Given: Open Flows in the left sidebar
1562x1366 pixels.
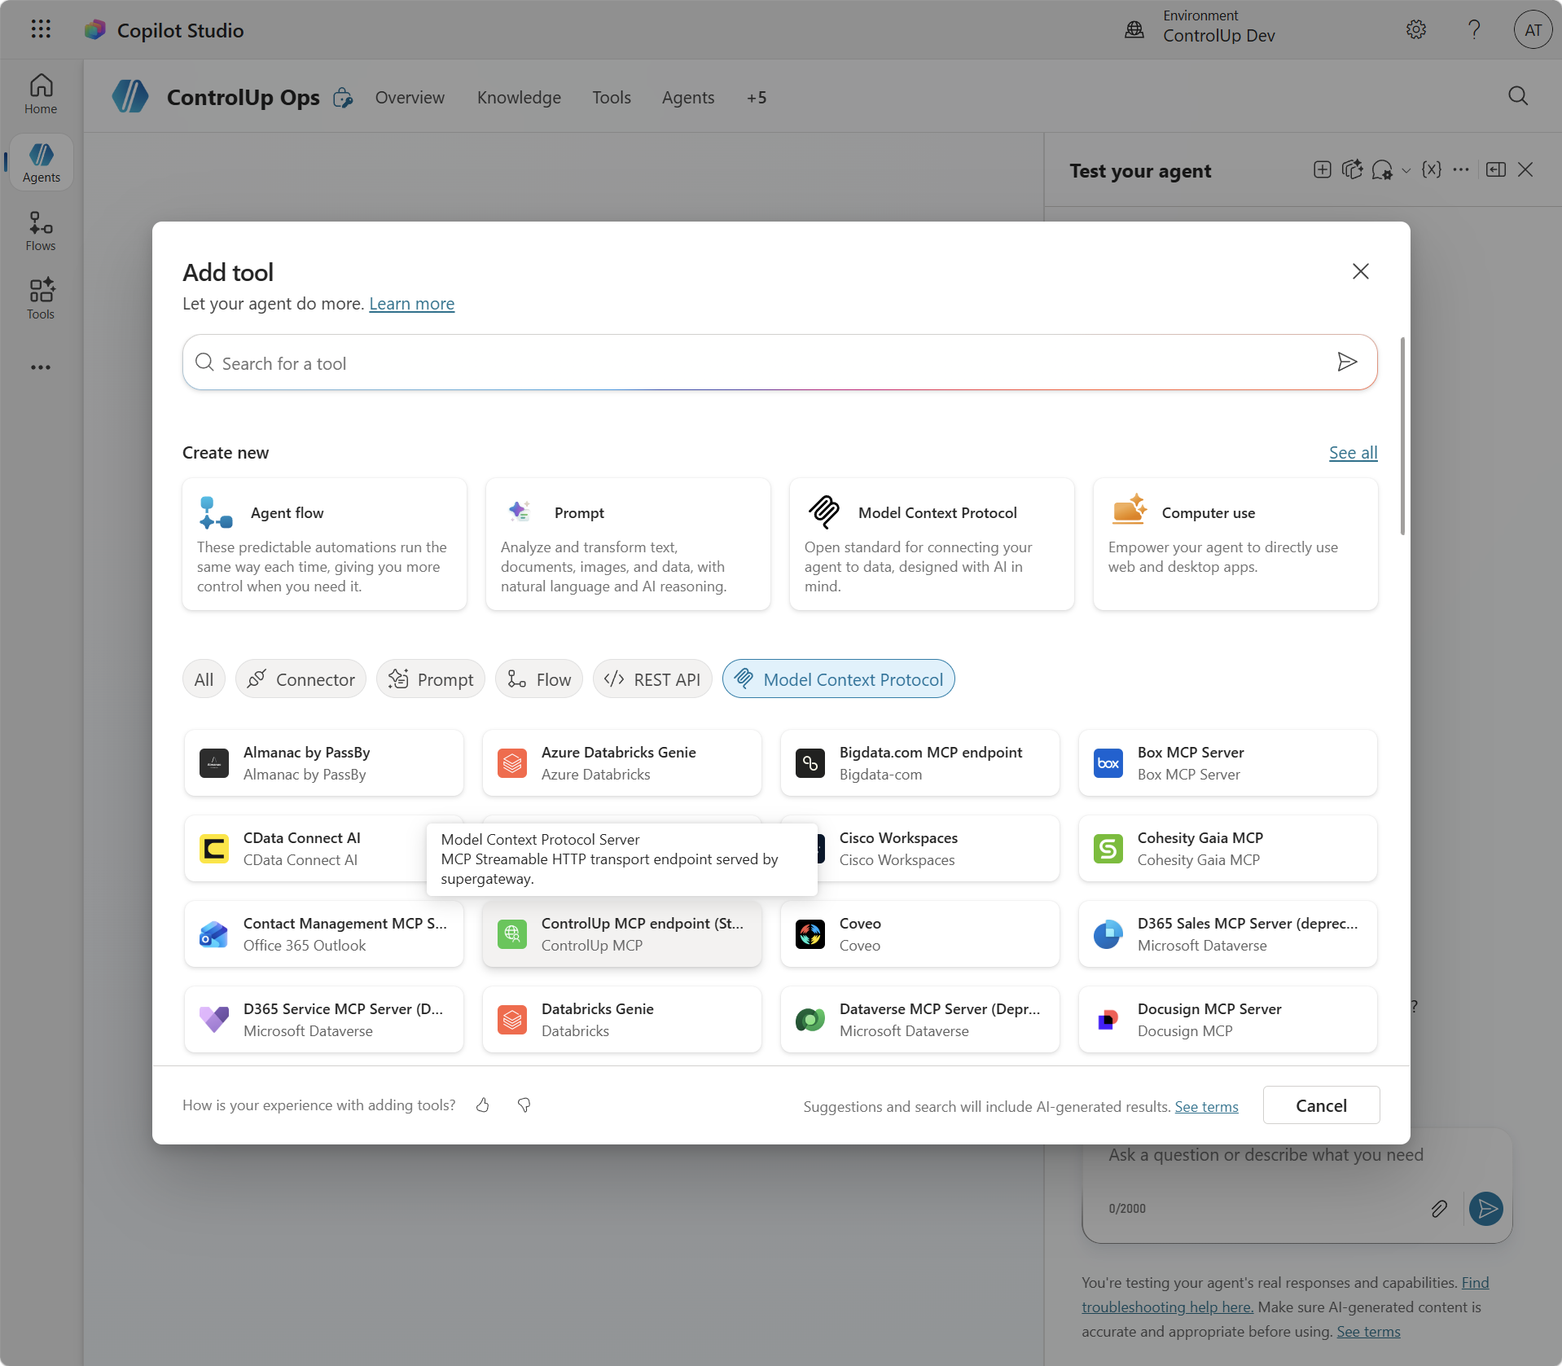Looking at the screenshot, I should [x=41, y=231].
